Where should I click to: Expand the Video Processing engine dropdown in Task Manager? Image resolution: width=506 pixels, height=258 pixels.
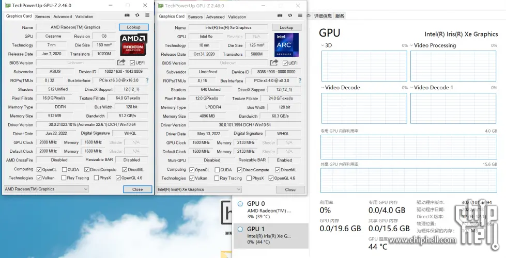coord(411,45)
